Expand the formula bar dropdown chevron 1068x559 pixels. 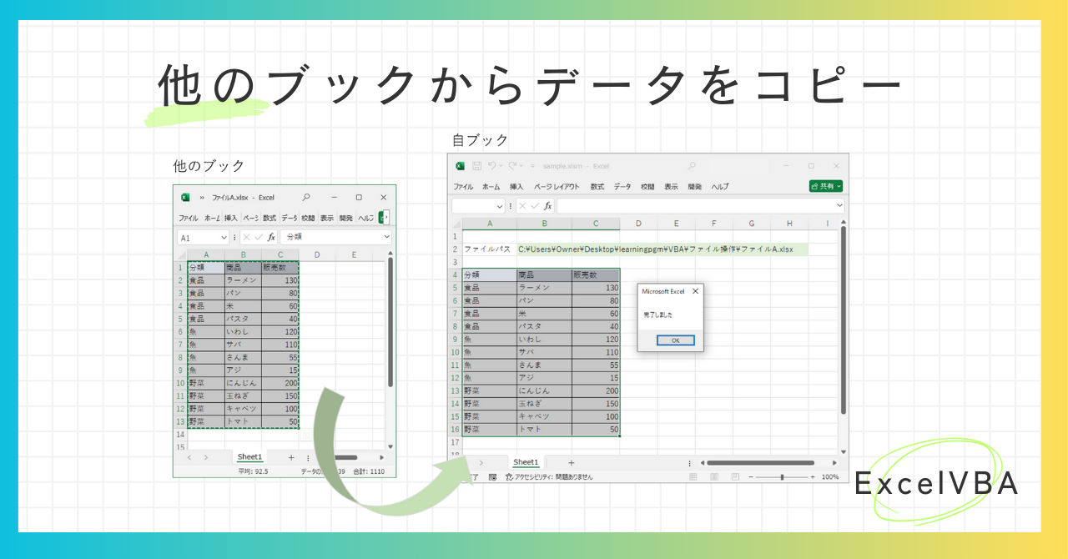click(839, 204)
